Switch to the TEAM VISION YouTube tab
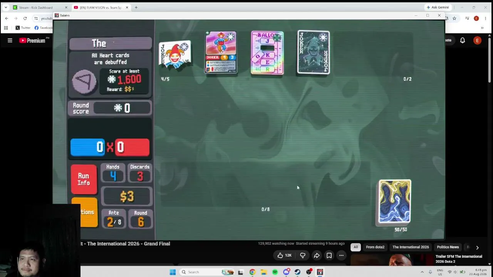The height and width of the screenshot is (277, 493). coord(101,7)
